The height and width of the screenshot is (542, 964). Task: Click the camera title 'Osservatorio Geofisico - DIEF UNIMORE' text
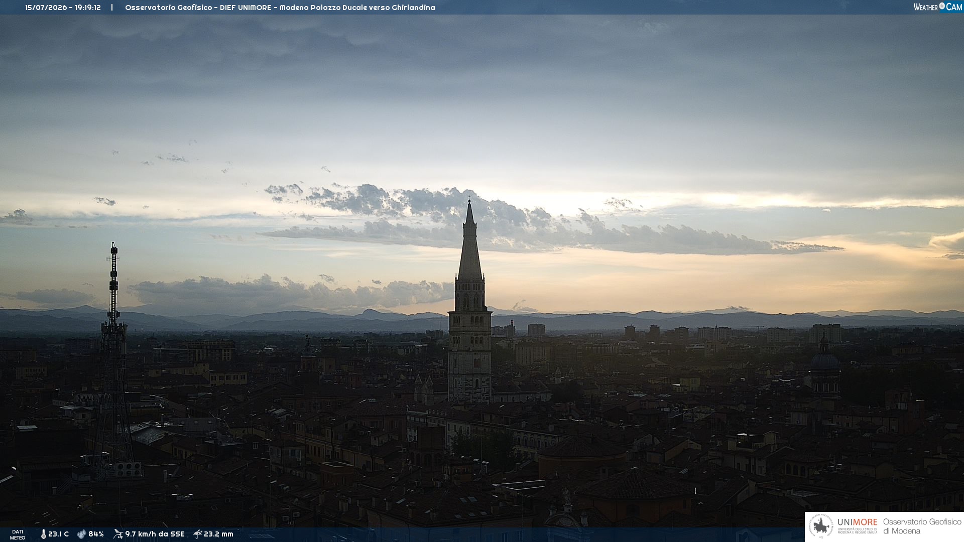tap(198, 8)
